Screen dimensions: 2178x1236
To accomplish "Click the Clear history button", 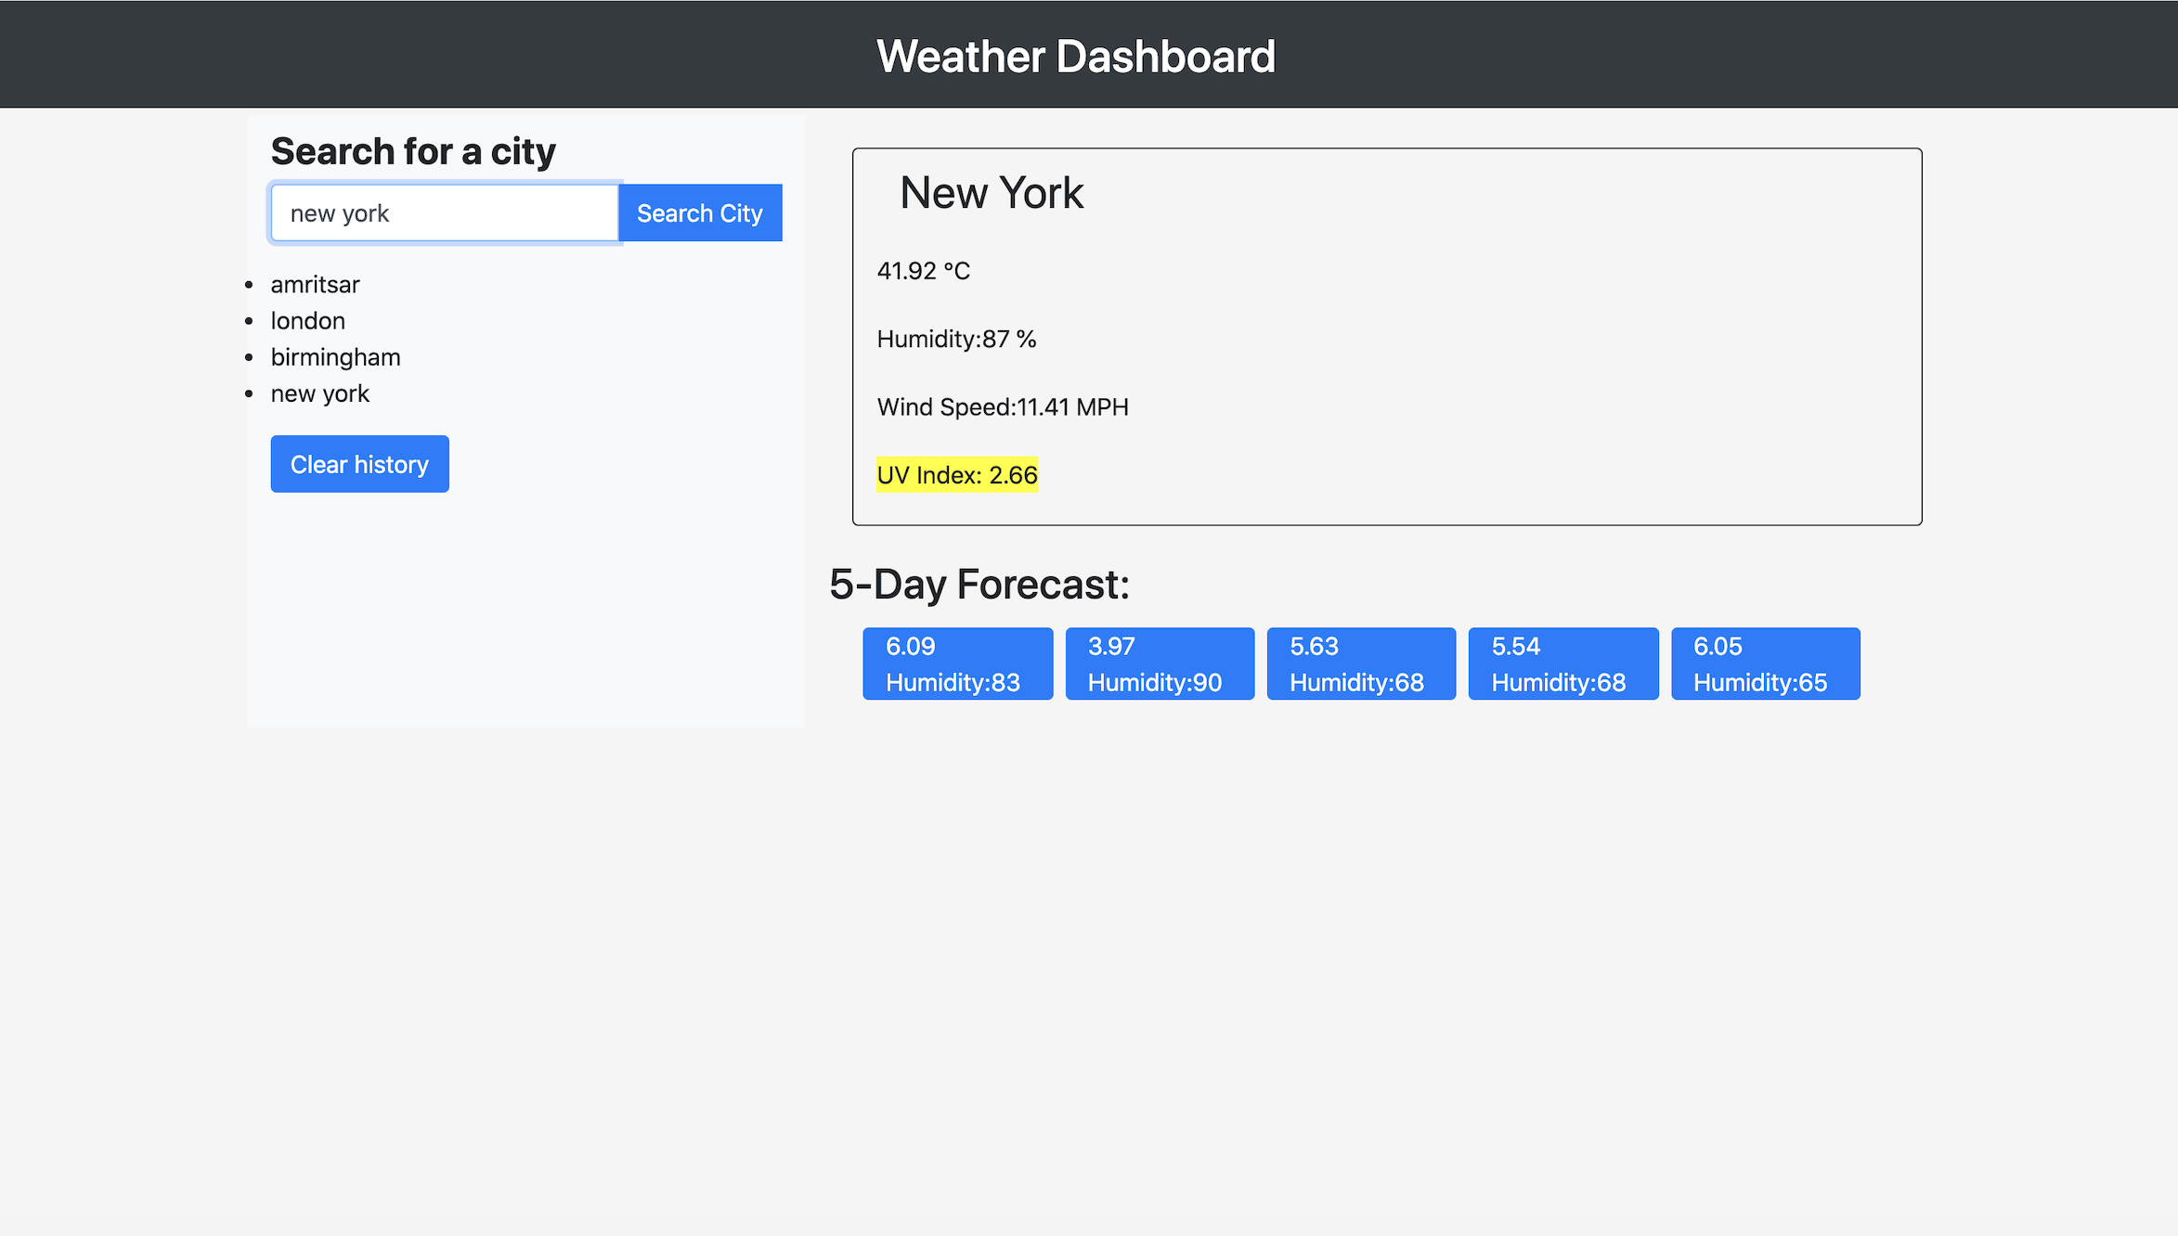I will click(359, 464).
